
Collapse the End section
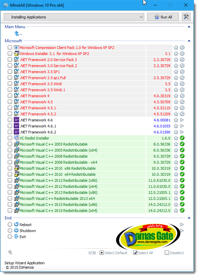pyautogui.click(x=189, y=218)
